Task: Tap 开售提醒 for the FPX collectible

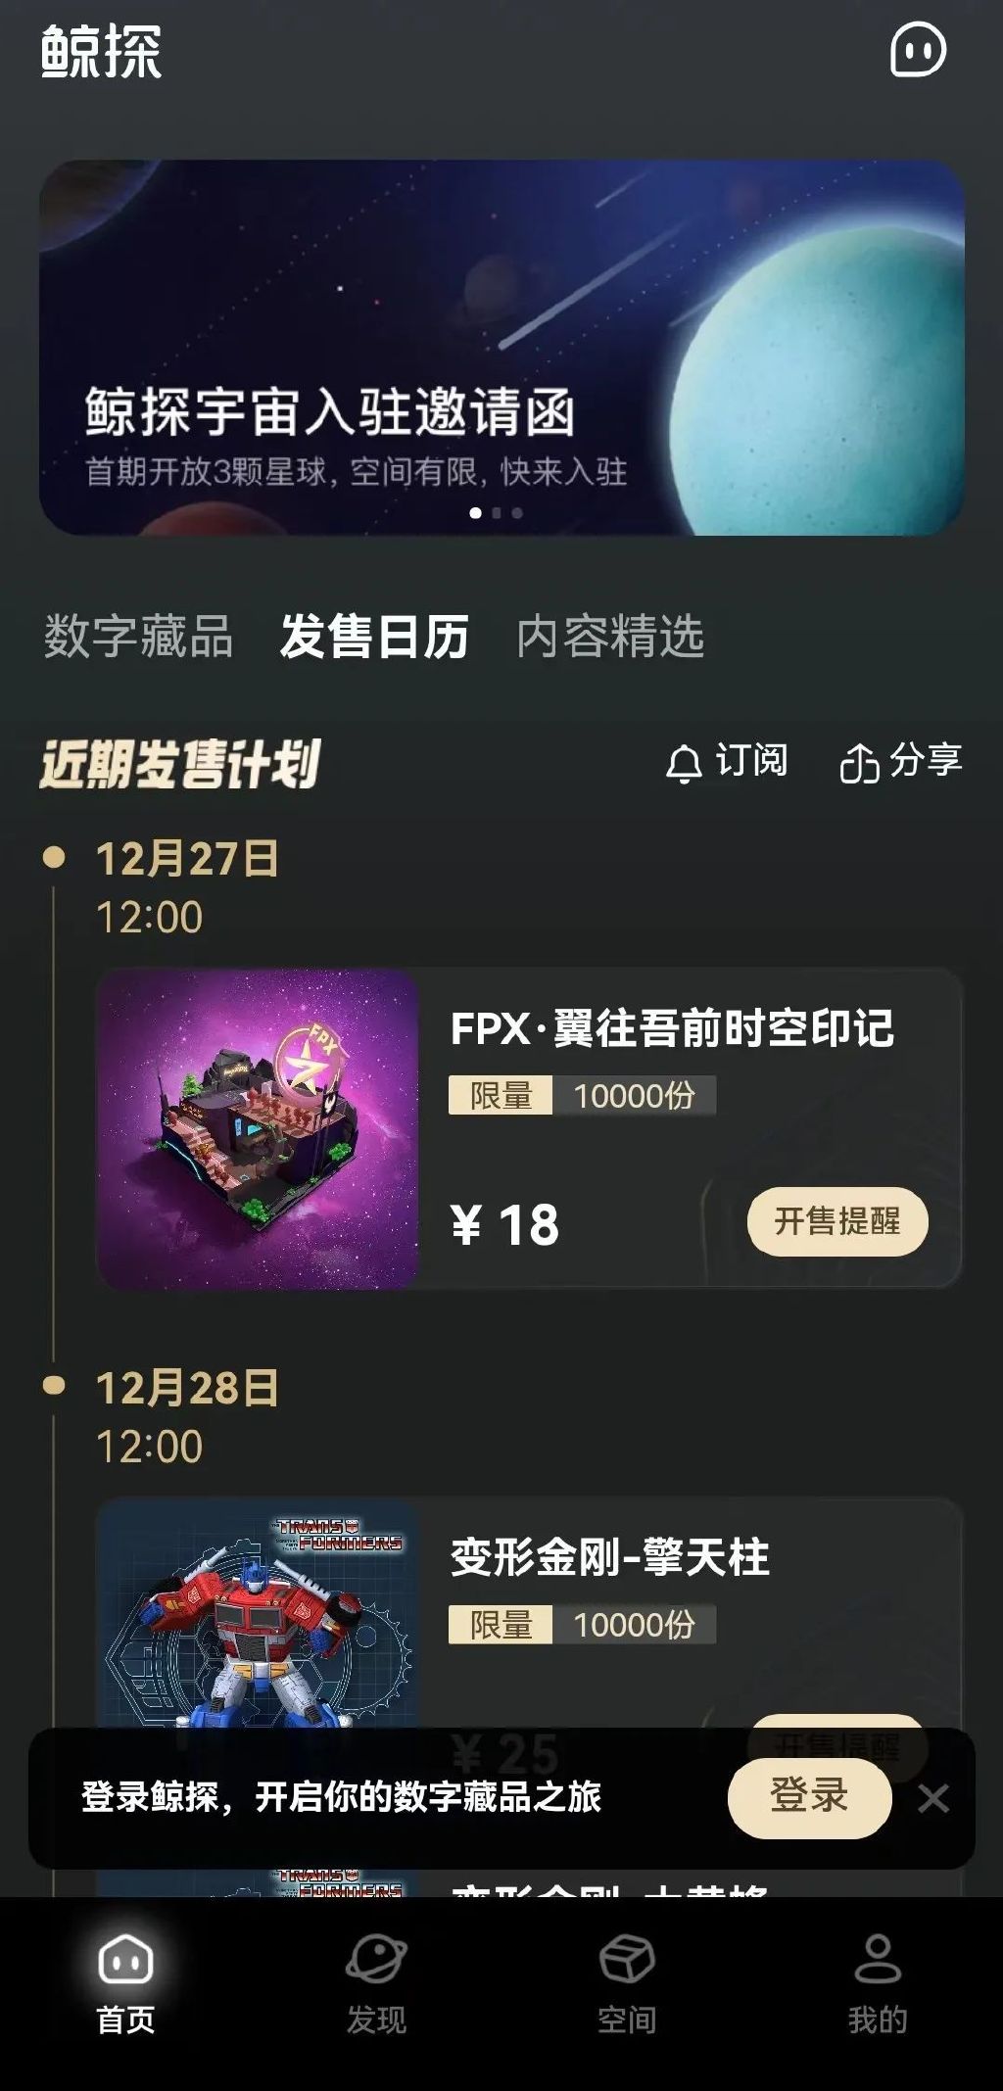Action: [837, 1221]
